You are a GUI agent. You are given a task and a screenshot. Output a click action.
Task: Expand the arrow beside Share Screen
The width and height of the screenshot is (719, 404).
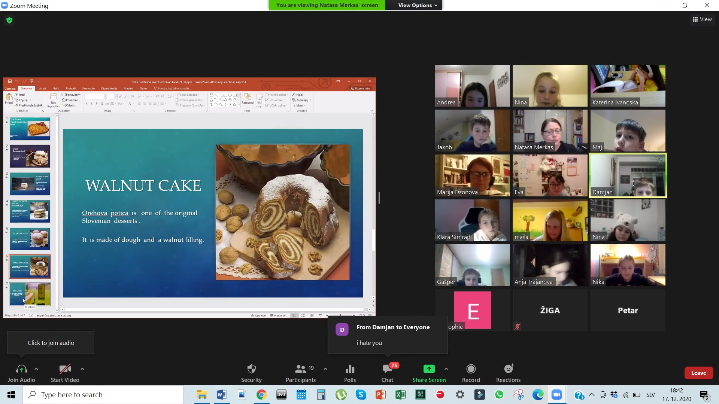pos(446,369)
